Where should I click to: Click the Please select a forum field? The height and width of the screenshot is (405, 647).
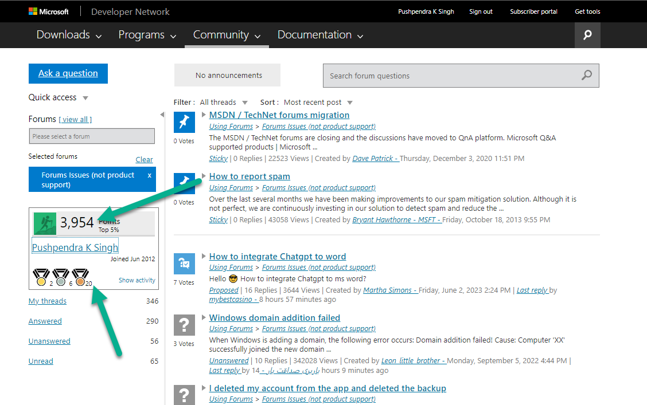92,136
